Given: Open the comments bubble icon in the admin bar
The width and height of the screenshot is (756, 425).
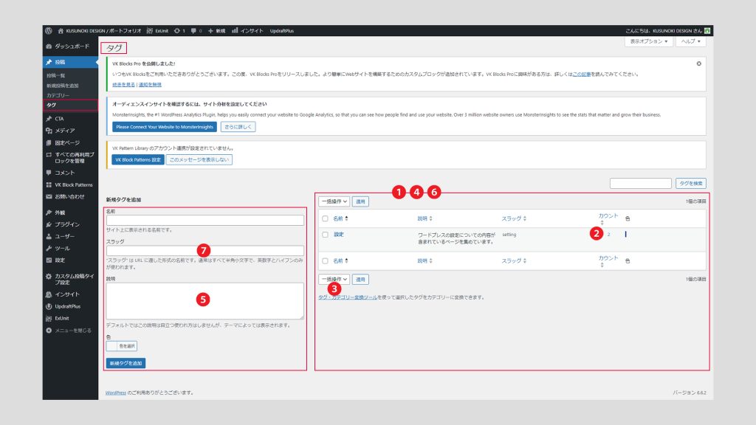Looking at the screenshot, I should click(194, 31).
